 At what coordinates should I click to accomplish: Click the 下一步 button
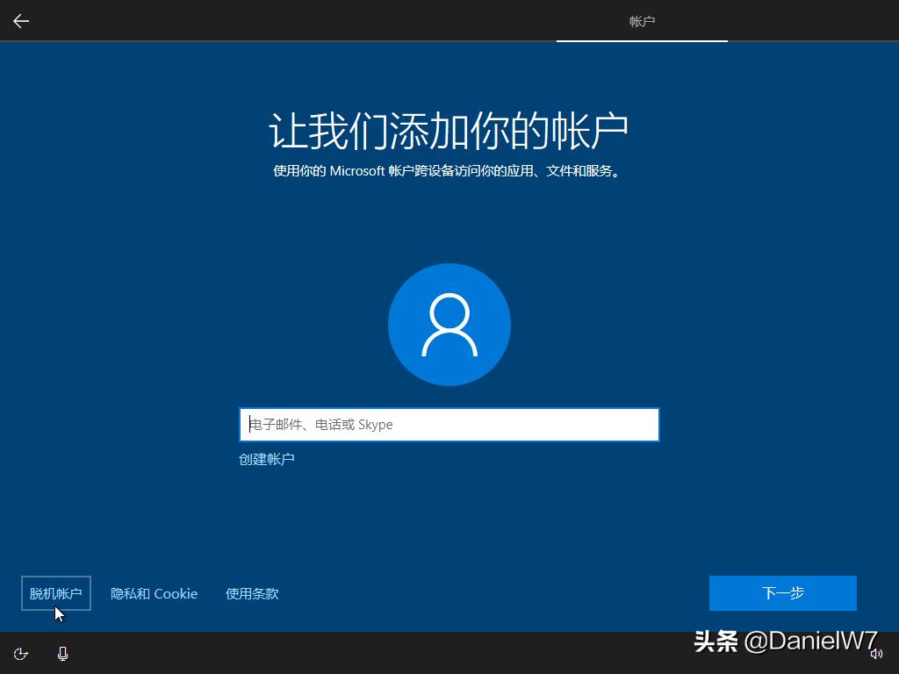coord(782,593)
